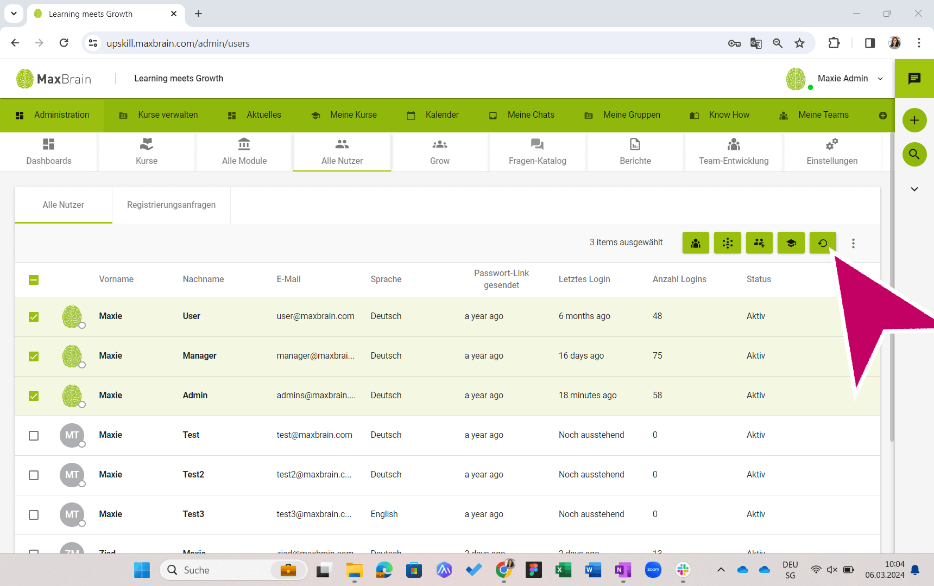Click the page vertical scrollbar
The image size is (934, 586).
pyautogui.click(x=891, y=288)
